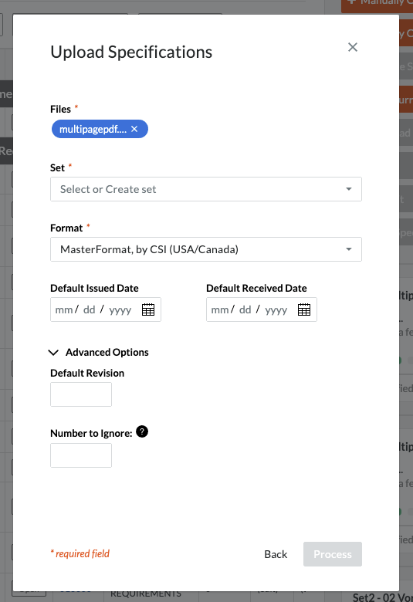This screenshot has height=602, width=413.
Task: Close the Upload Specifications dialog
Action: 352,47
